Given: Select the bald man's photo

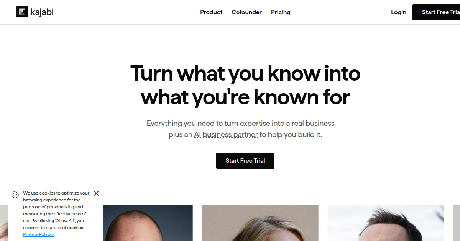Looking at the screenshot, I should click(148, 223).
